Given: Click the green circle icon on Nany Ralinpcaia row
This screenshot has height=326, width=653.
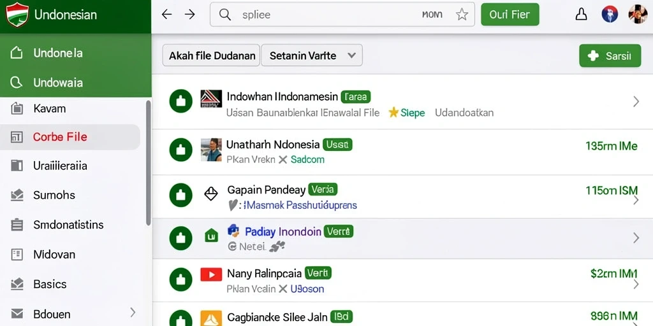Looking at the screenshot, I should click(x=180, y=280).
